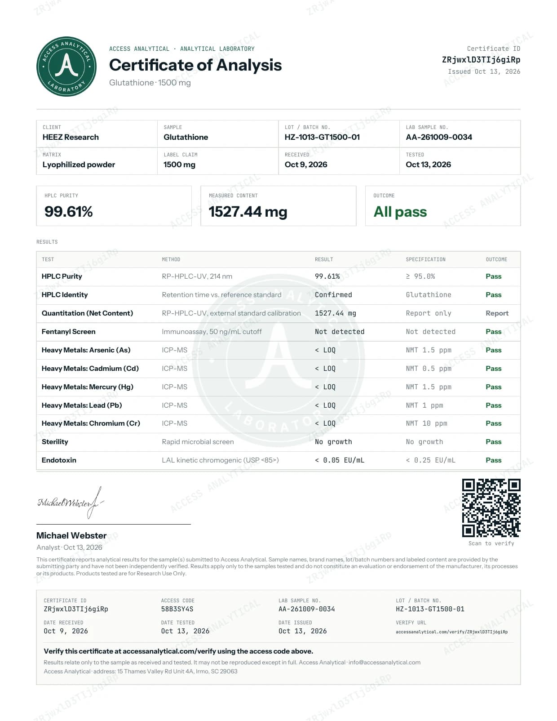Click the Lyophilized powder matrix value

click(x=79, y=165)
